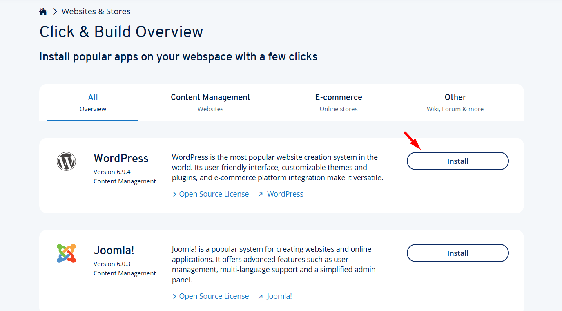
Task: Open Websites & Stores breadcrumb link
Action: [x=96, y=11]
